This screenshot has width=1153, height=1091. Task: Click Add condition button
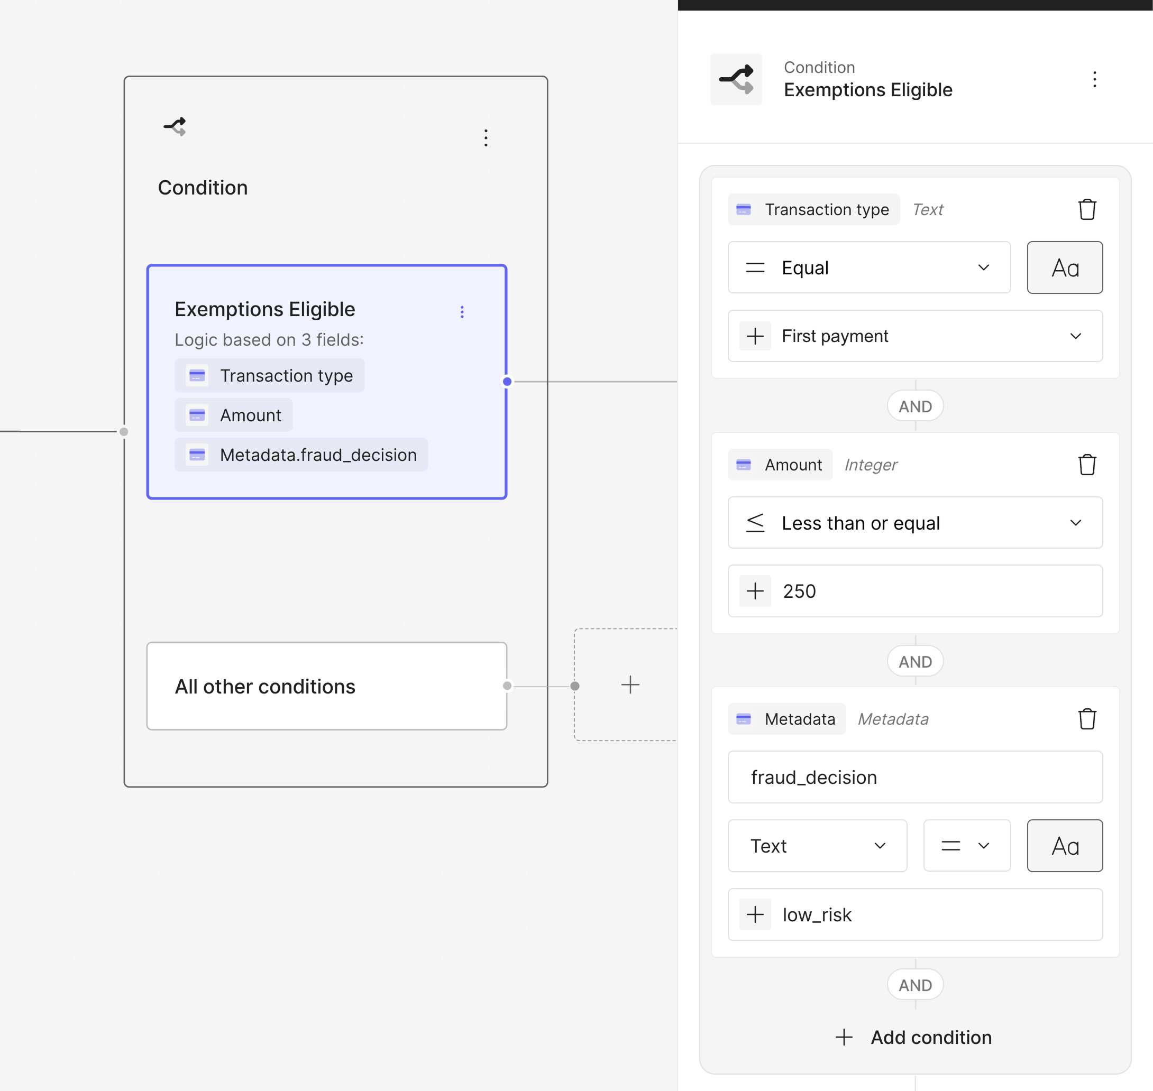(x=914, y=1037)
